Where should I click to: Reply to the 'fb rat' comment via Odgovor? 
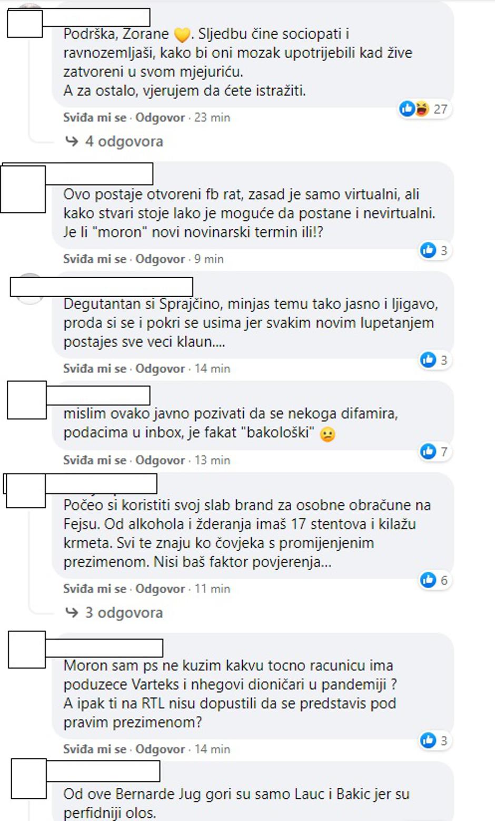pos(160,259)
